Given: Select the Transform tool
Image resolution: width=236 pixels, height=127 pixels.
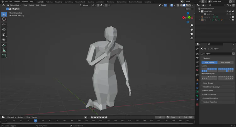Looking at the screenshot, I should (4, 40).
